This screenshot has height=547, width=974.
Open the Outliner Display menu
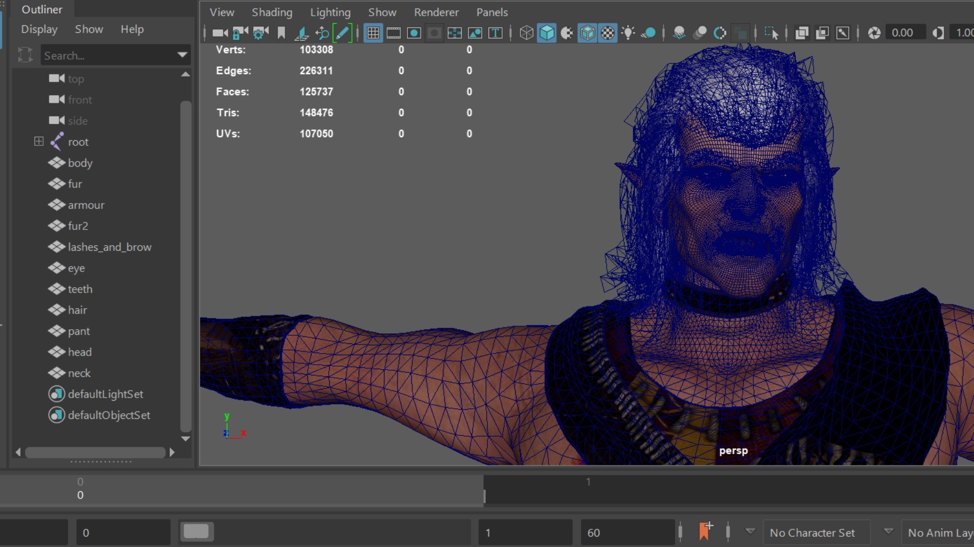click(39, 29)
